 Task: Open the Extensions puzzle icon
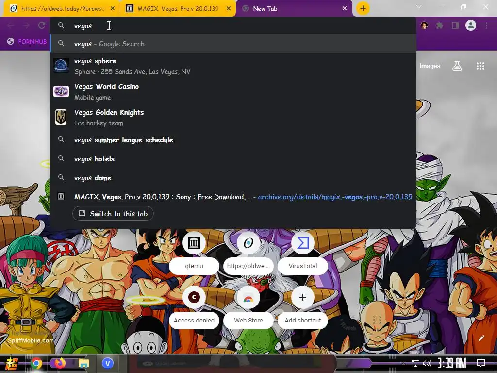tap(439, 25)
